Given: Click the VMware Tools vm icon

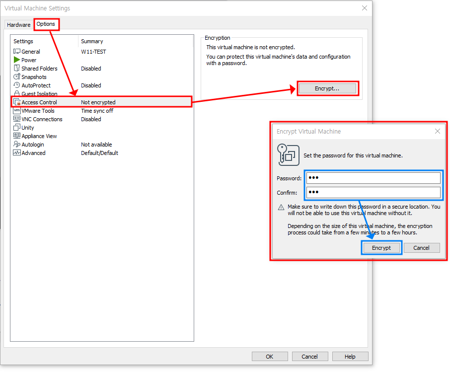Looking at the screenshot, I should (17, 111).
